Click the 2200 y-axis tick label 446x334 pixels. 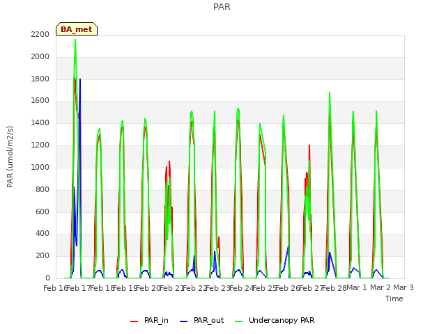tap(40, 34)
